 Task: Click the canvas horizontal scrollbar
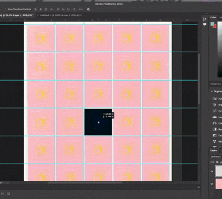pyautogui.click(x=85, y=183)
